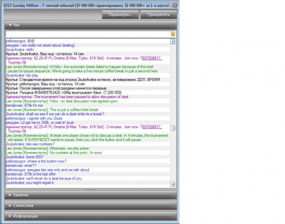Select 'pellompogos: where is the button now?' message

36,161
